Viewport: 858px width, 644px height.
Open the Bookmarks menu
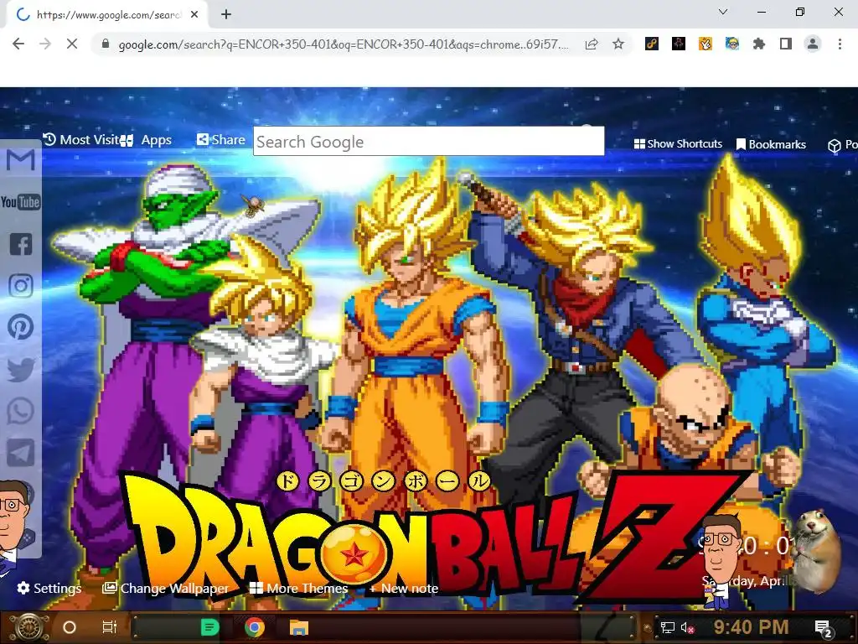pyautogui.click(x=771, y=144)
